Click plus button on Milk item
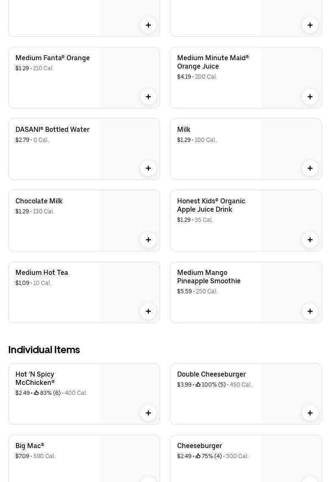The image size is (336, 482). coord(310,168)
